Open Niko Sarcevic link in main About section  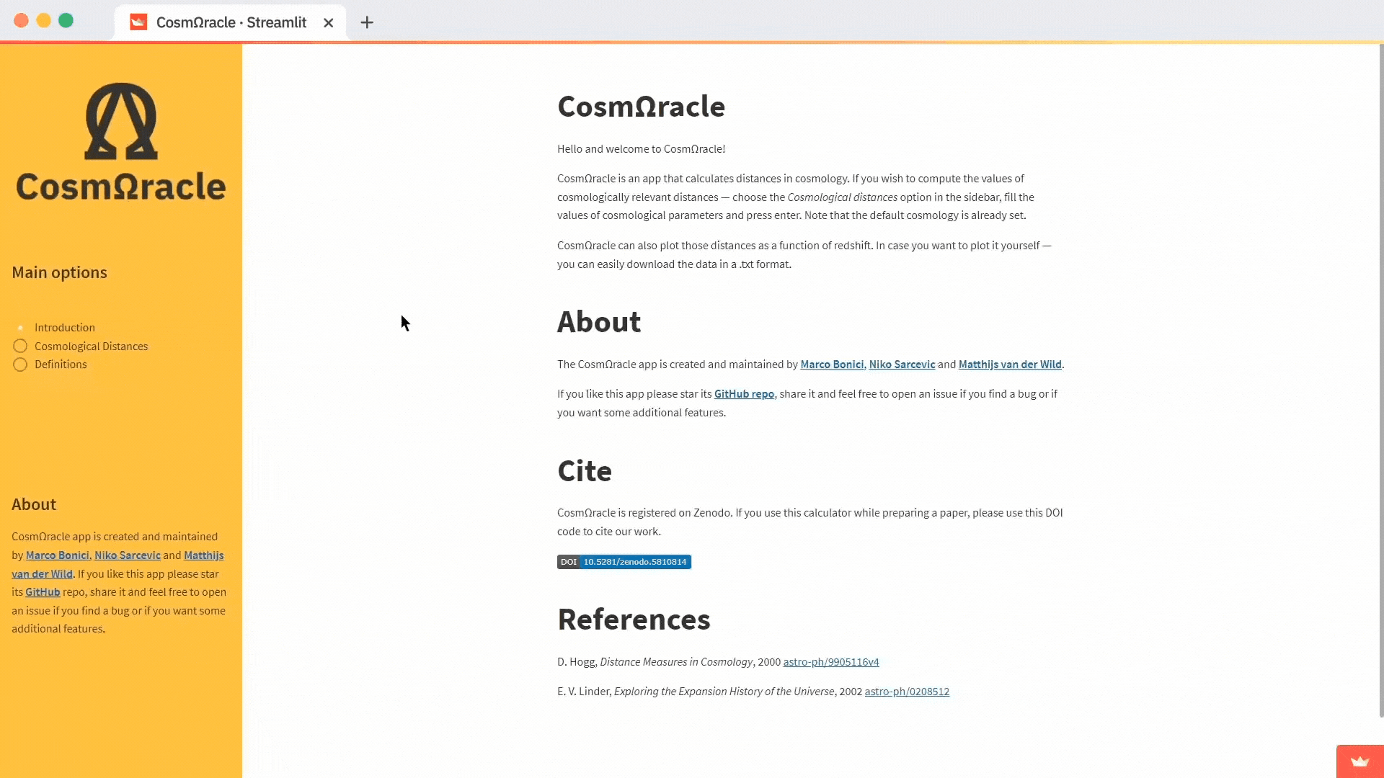click(901, 365)
